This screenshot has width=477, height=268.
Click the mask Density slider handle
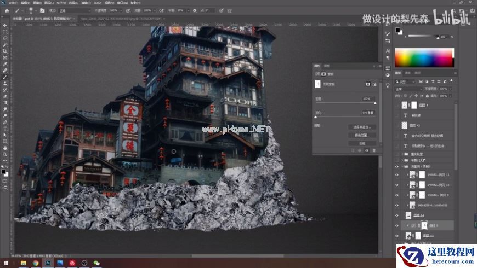coord(375,103)
